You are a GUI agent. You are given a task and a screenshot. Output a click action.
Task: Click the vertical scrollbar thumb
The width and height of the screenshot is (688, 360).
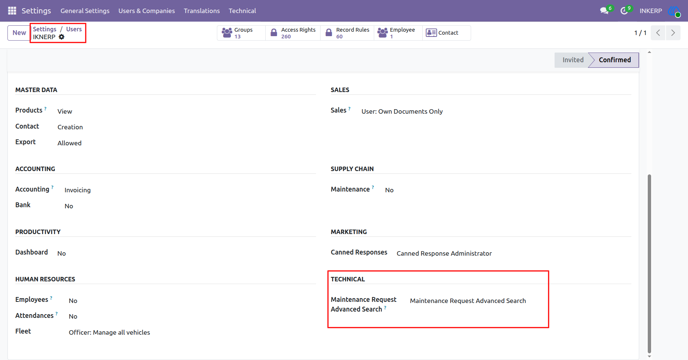coord(649,263)
